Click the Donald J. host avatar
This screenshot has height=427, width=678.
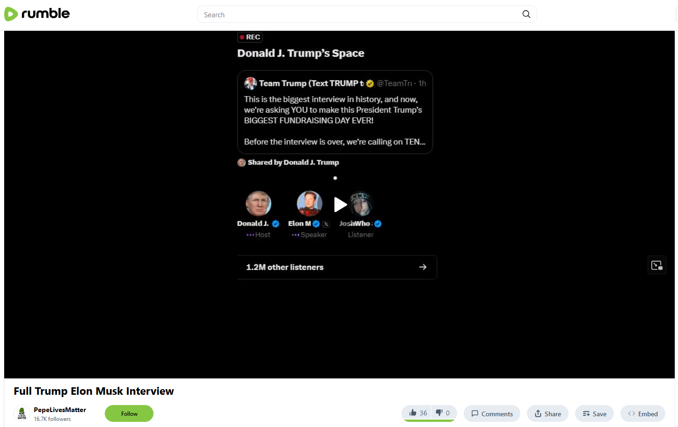[258, 204]
